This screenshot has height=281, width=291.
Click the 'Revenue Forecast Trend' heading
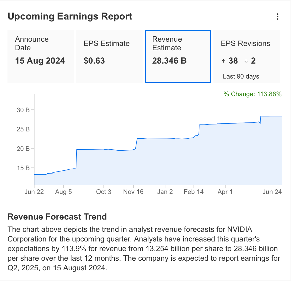pyautogui.click(x=57, y=217)
